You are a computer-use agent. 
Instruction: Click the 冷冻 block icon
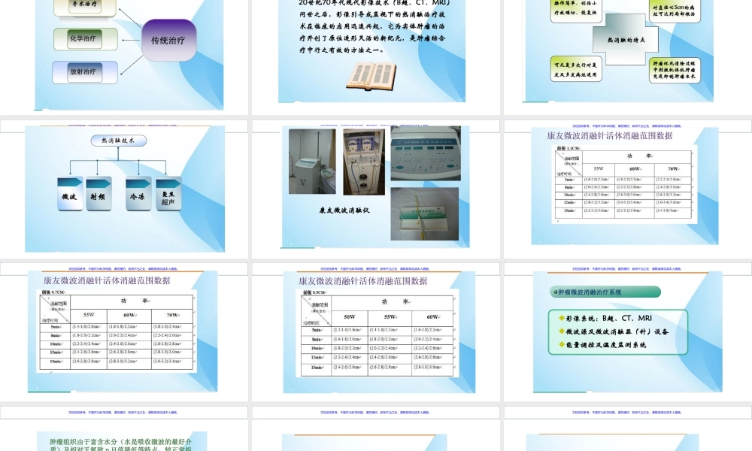coord(138,193)
